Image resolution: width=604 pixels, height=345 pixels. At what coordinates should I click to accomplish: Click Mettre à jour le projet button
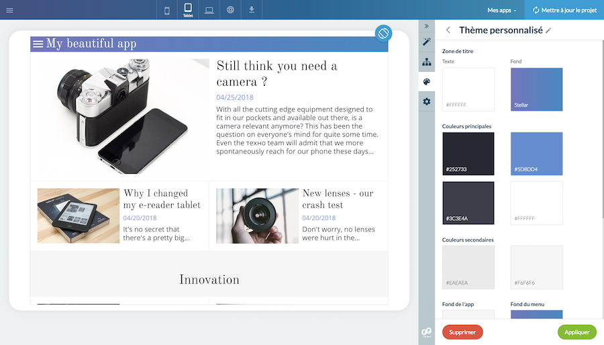click(564, 10)
